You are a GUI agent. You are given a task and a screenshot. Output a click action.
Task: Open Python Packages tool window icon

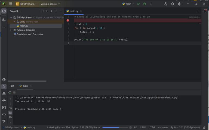pos(4,93)
